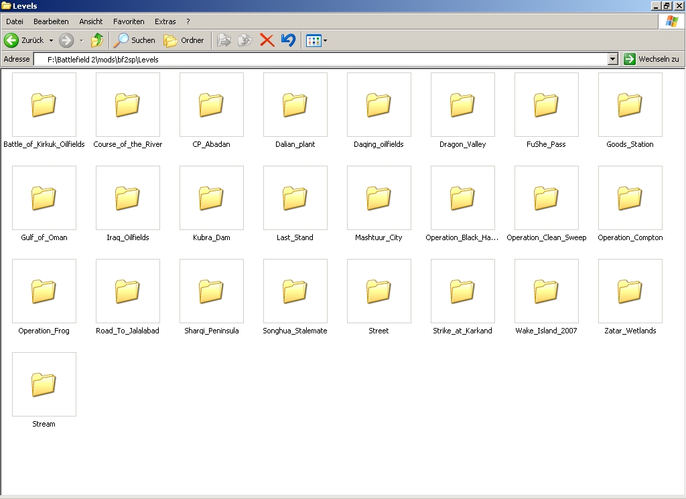Image resolution: width=686 pixels, height=499 pixels.
Task: Select the Kubra_Dam folder icon
Action: coord(211,198)
